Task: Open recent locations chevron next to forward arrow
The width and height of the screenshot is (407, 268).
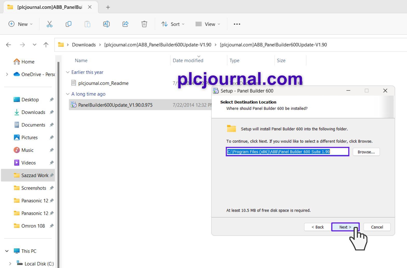Action: click(35, 45)
